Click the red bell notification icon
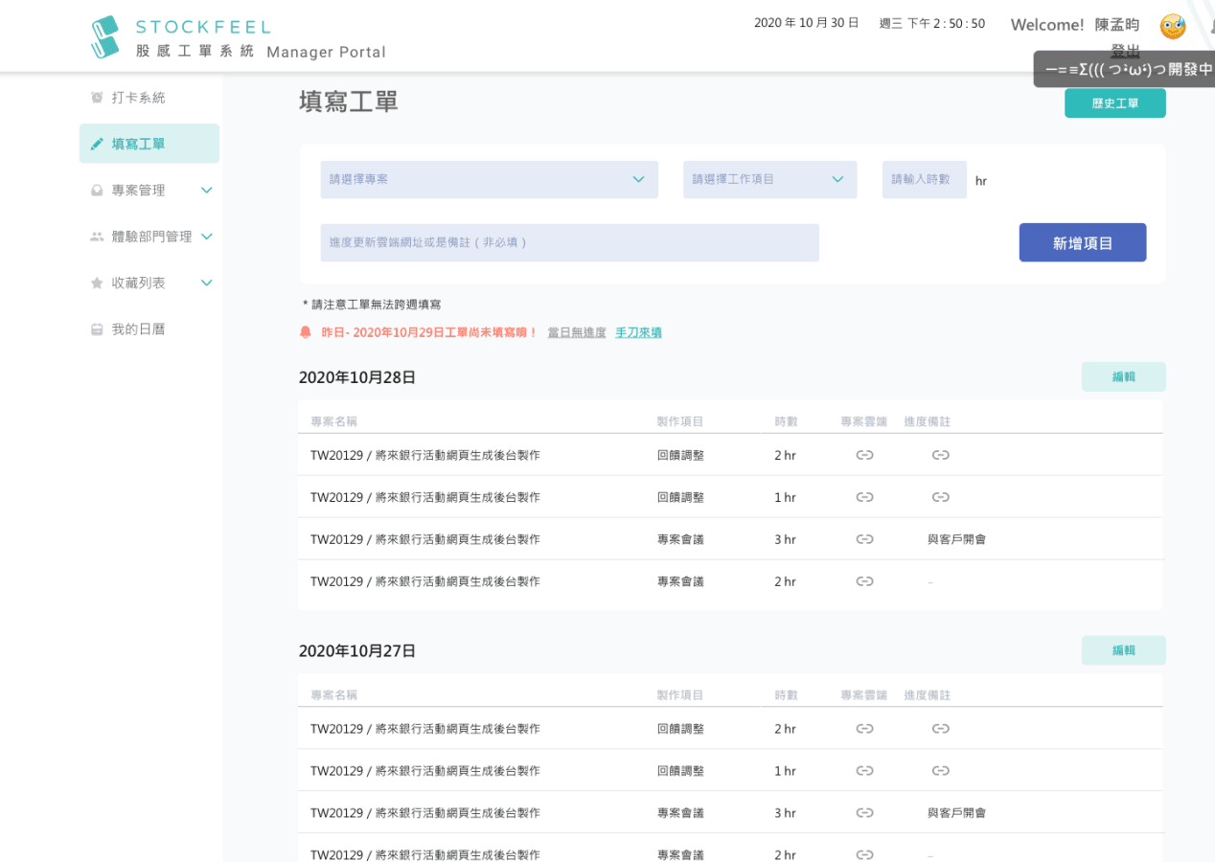The width and height of the screenshot is (1215, 862). (x=306, y=332)
